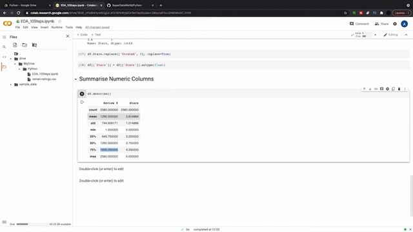Click the All changes saved link
Image resolution: width=413 pixels, height=232 pixels.
[x=97, y=27]
